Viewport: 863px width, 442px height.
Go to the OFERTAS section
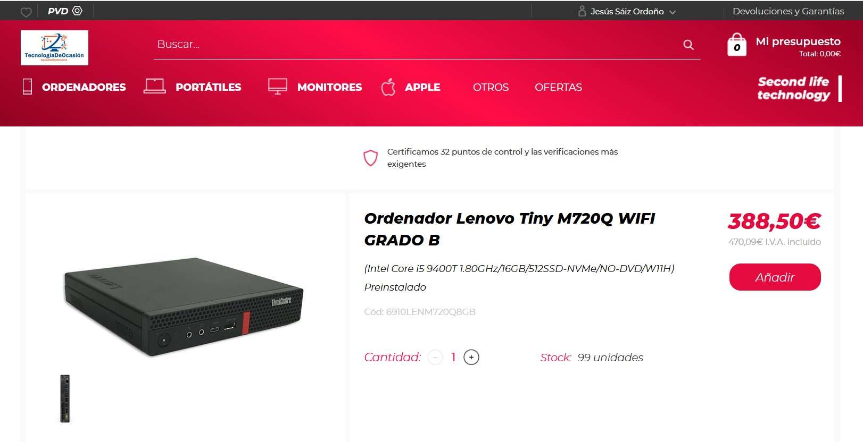point(558,87)
